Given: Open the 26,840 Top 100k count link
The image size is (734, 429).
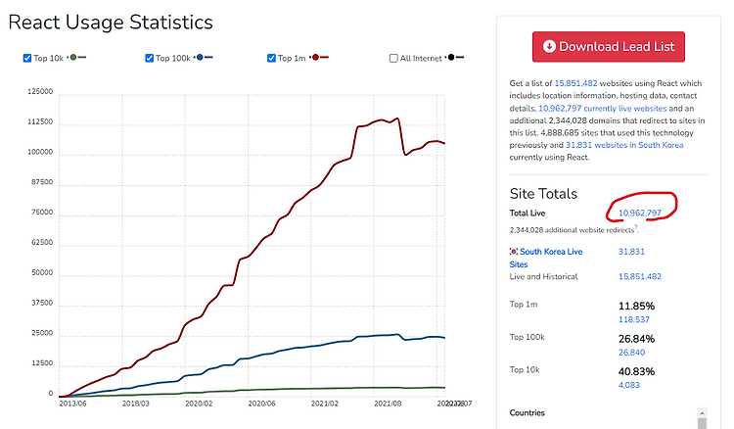Looking at the screenshot, I should coord(631,353).
